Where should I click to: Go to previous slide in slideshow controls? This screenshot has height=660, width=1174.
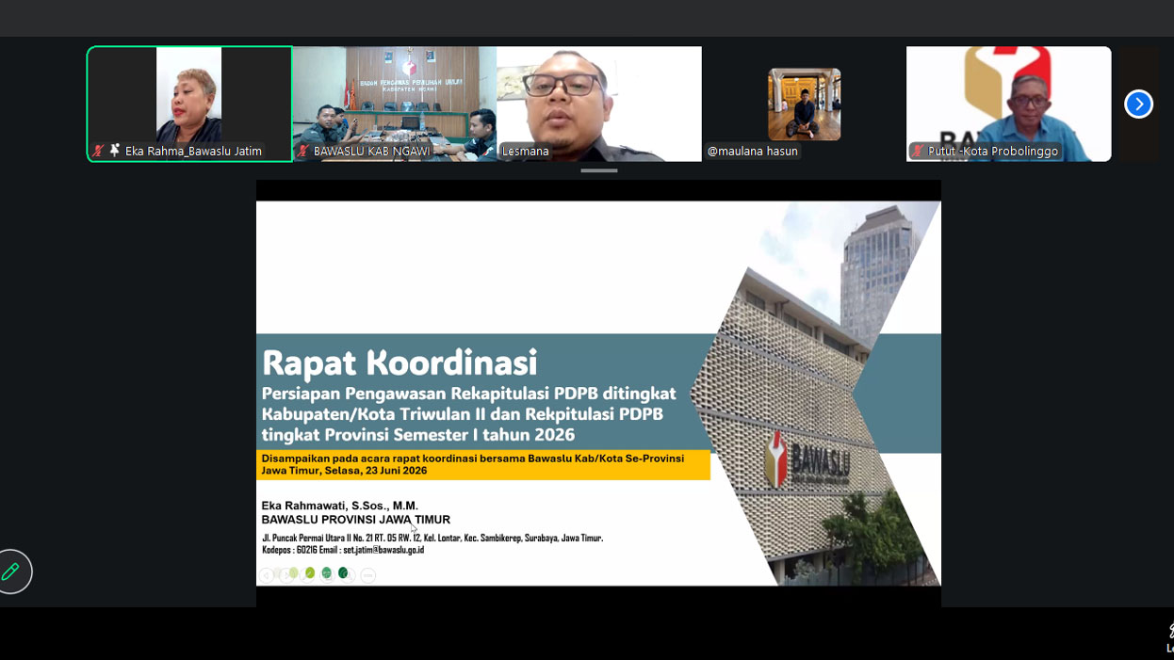point(267,575)
